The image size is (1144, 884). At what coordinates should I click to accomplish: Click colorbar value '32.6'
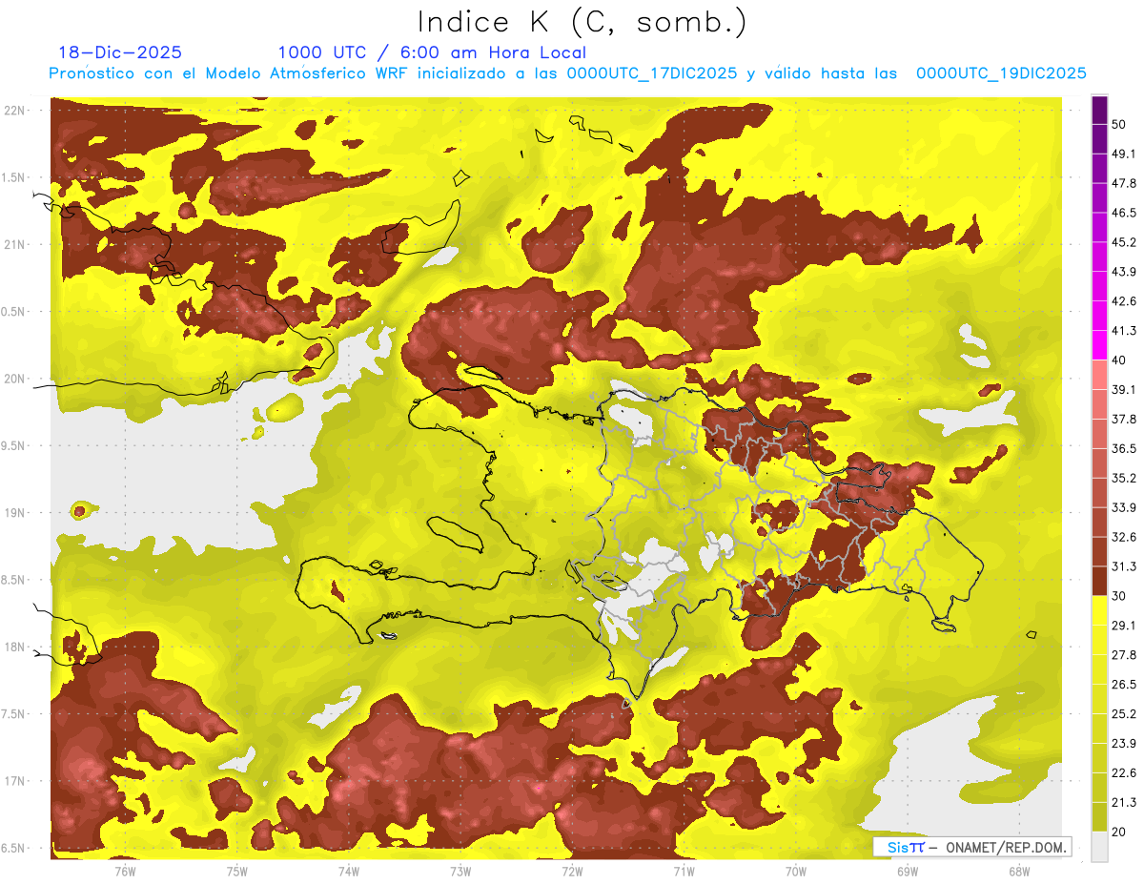(1123, 537)
